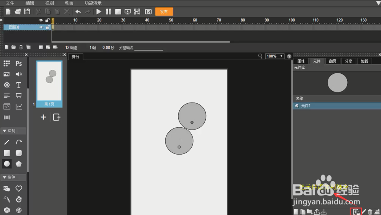This screenshot has width=381, height=215.
Task: Select the curve drawing tool
Action: tap(19, 142)
